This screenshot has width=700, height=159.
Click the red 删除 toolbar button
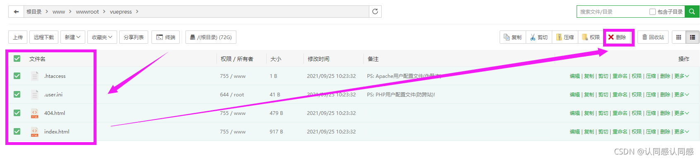(x=617, y=37)
